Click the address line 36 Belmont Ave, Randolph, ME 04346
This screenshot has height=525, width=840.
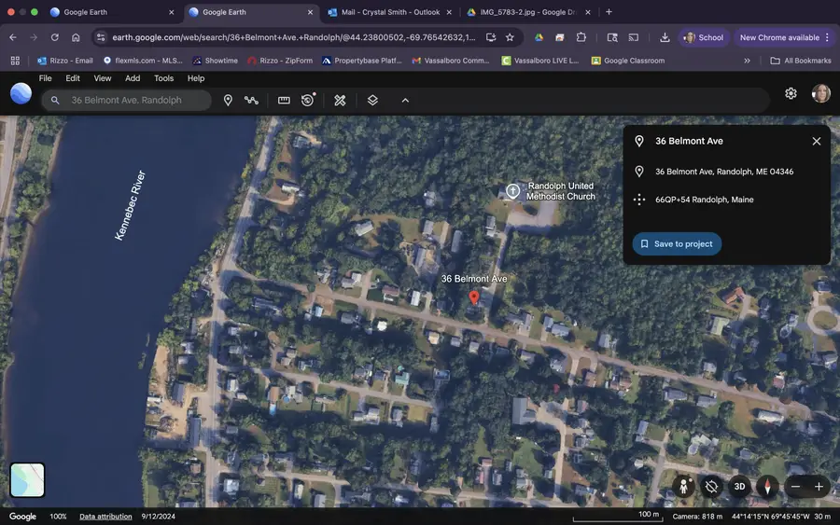[724, 172]
